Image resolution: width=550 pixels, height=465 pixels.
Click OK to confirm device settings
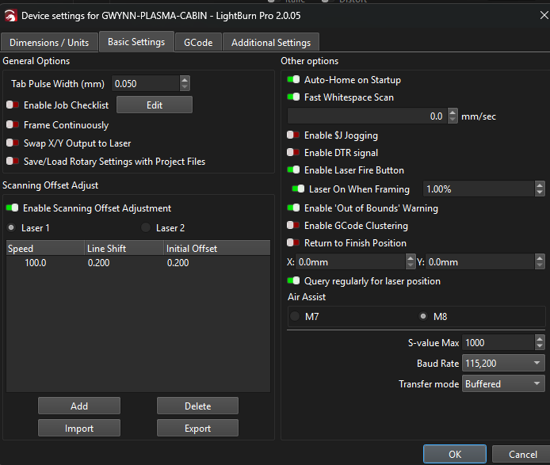tap(454, 454)
